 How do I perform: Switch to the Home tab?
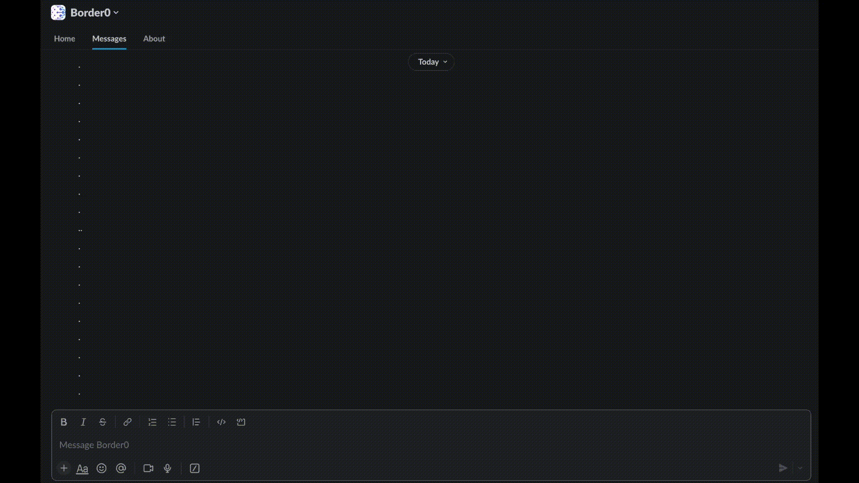(x=64, y=38)
